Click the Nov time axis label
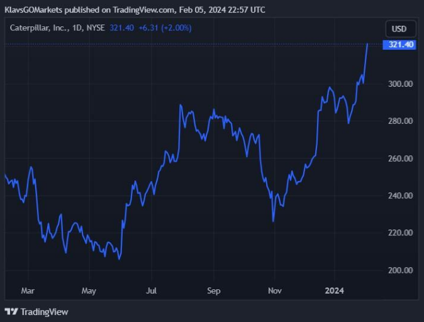 (x=275, y=291)
